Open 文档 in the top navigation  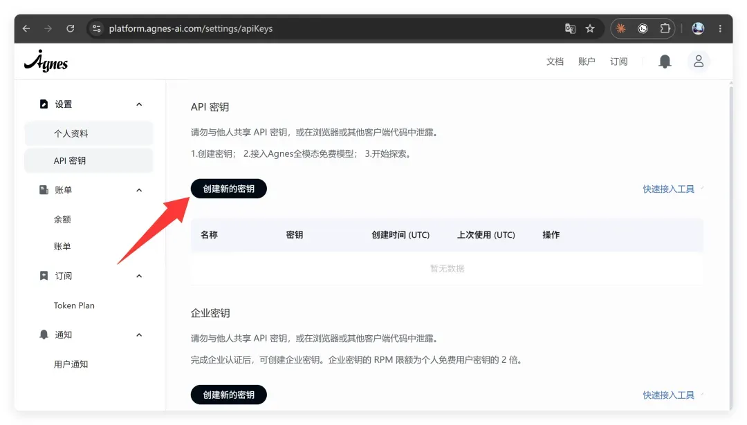(x=555, y=62)
